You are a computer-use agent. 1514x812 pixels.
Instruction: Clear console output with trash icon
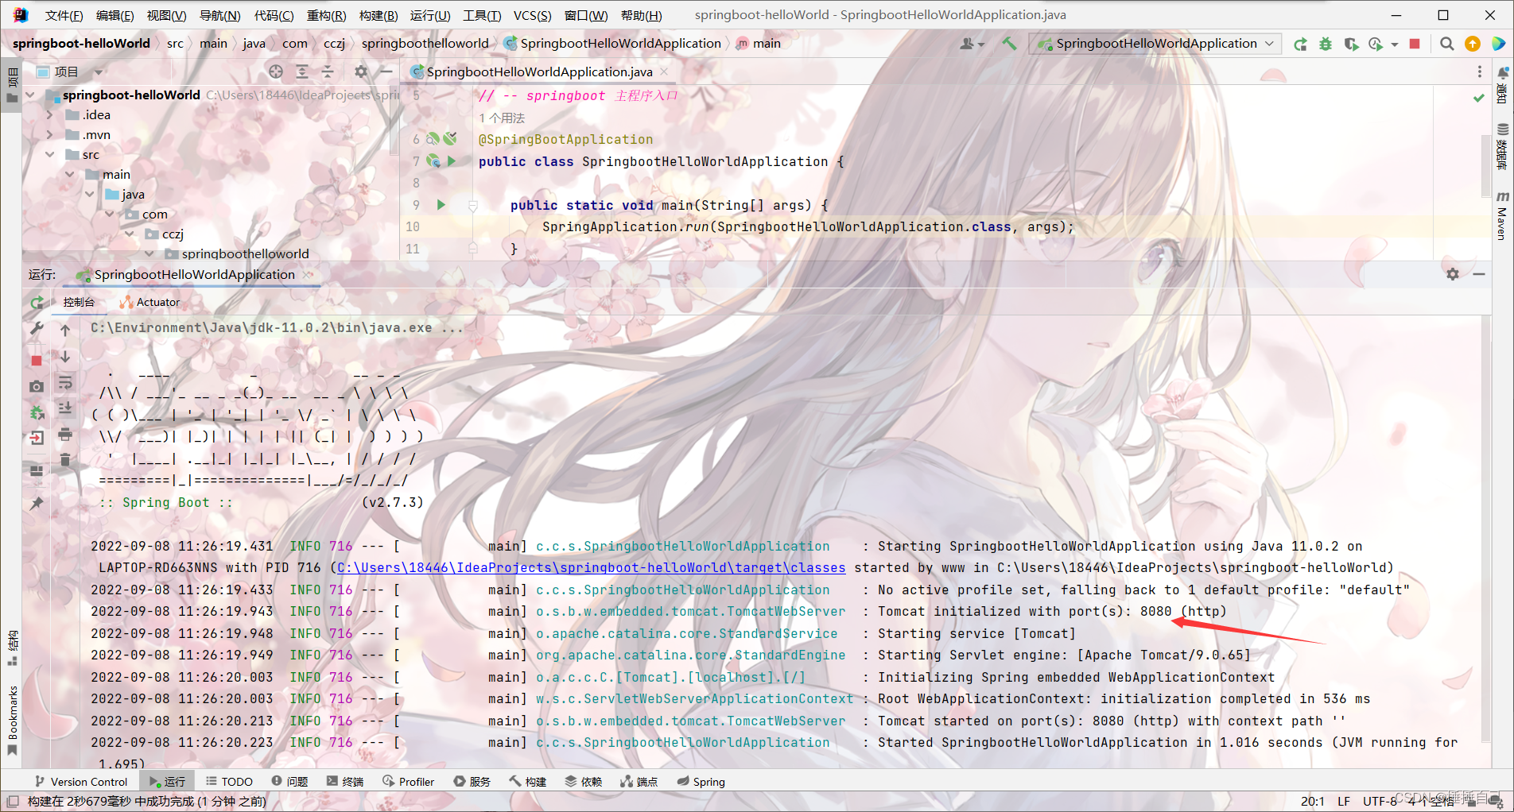coord(65,460)
